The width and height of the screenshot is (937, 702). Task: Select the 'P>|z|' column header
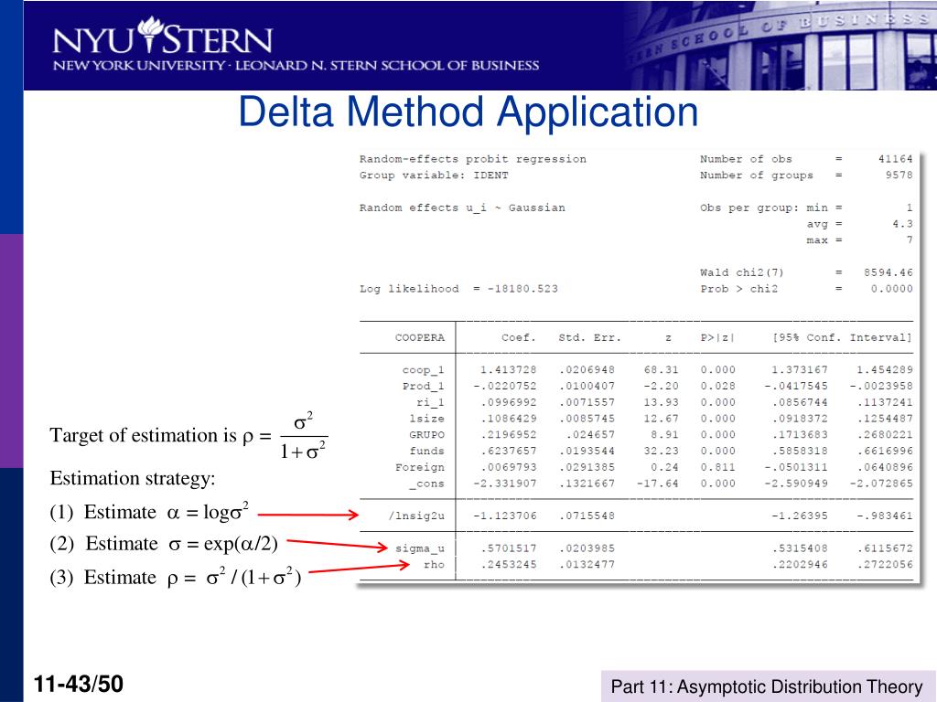click(717, 338)
